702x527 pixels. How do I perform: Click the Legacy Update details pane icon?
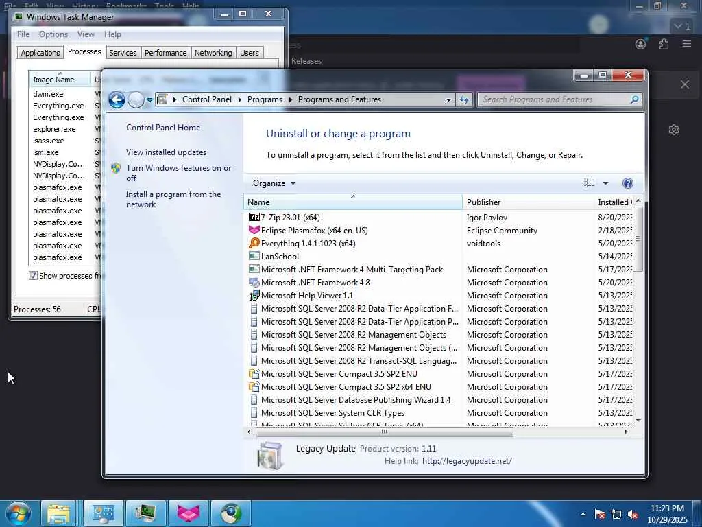(x=270, y=456)
